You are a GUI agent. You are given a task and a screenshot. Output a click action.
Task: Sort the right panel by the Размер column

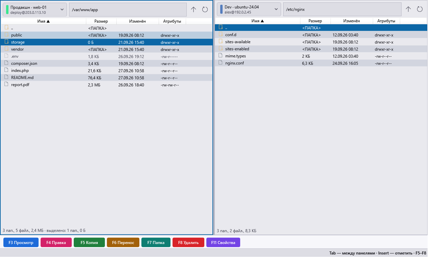315,21
